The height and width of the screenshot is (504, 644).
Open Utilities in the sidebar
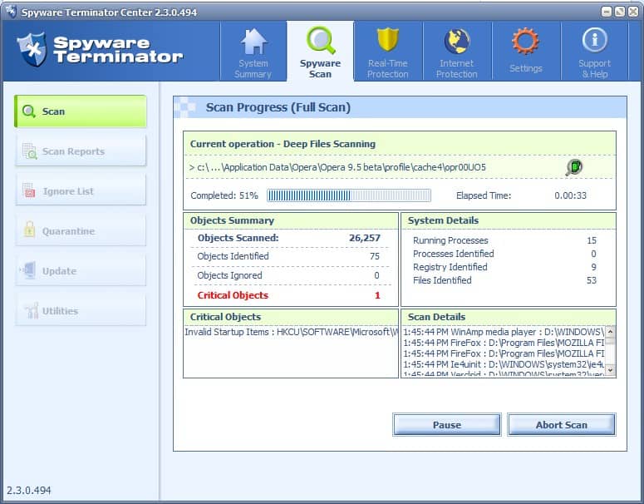point(80,311)
